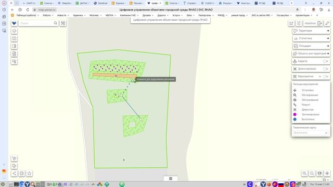
Task: Open the Компании ГИС bookmarks folder
Action: point(129,15)
